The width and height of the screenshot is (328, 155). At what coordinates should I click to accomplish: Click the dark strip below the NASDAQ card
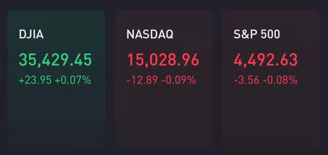[164, 150]
